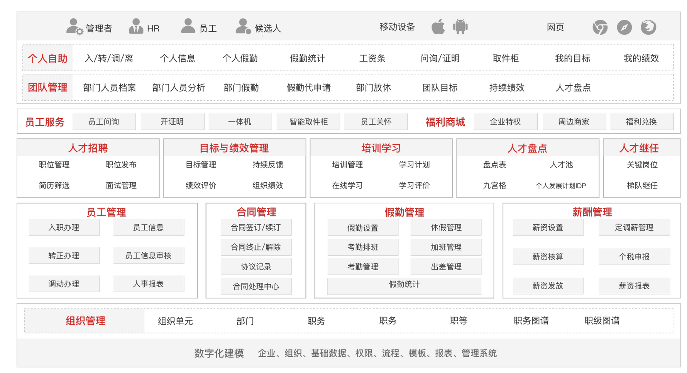
Task: Open 合同处理中心 button
Action: click(x=256, y=286)
